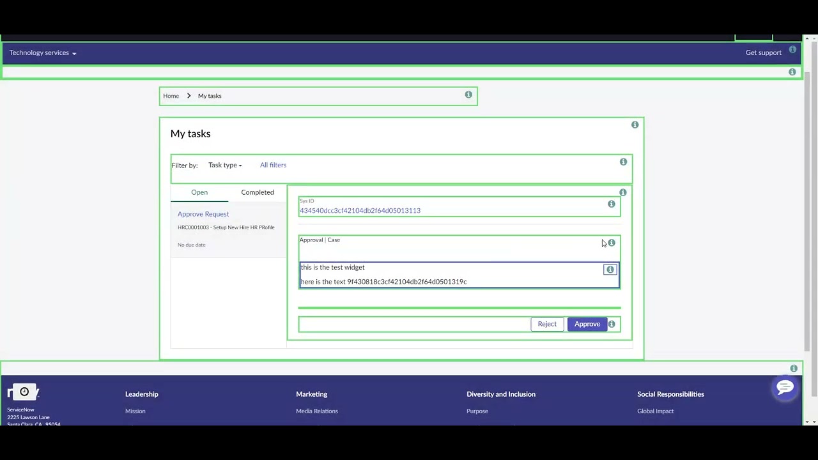Expand the Technology services menu

pos(42,52)
